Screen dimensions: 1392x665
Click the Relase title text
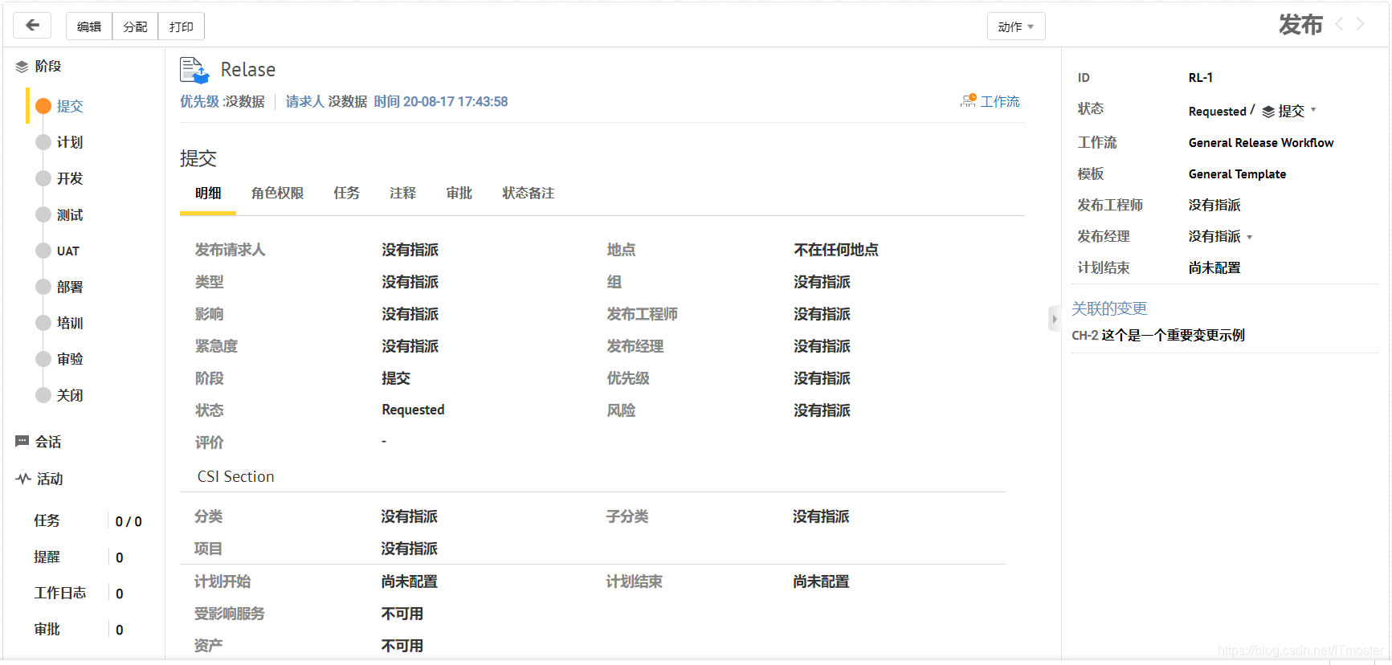(x=248, y=70)
